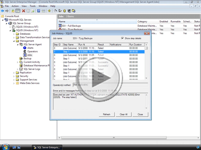Click the New (yellow star) toolbar icon

(x=49, y=11)
